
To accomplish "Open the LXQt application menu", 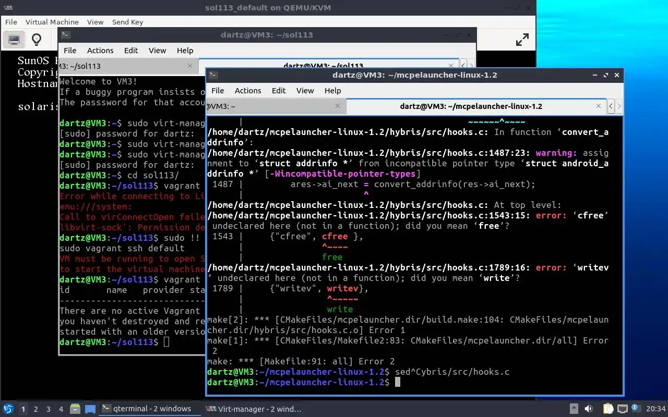I will pyautogui.click(x=8, y=409).
